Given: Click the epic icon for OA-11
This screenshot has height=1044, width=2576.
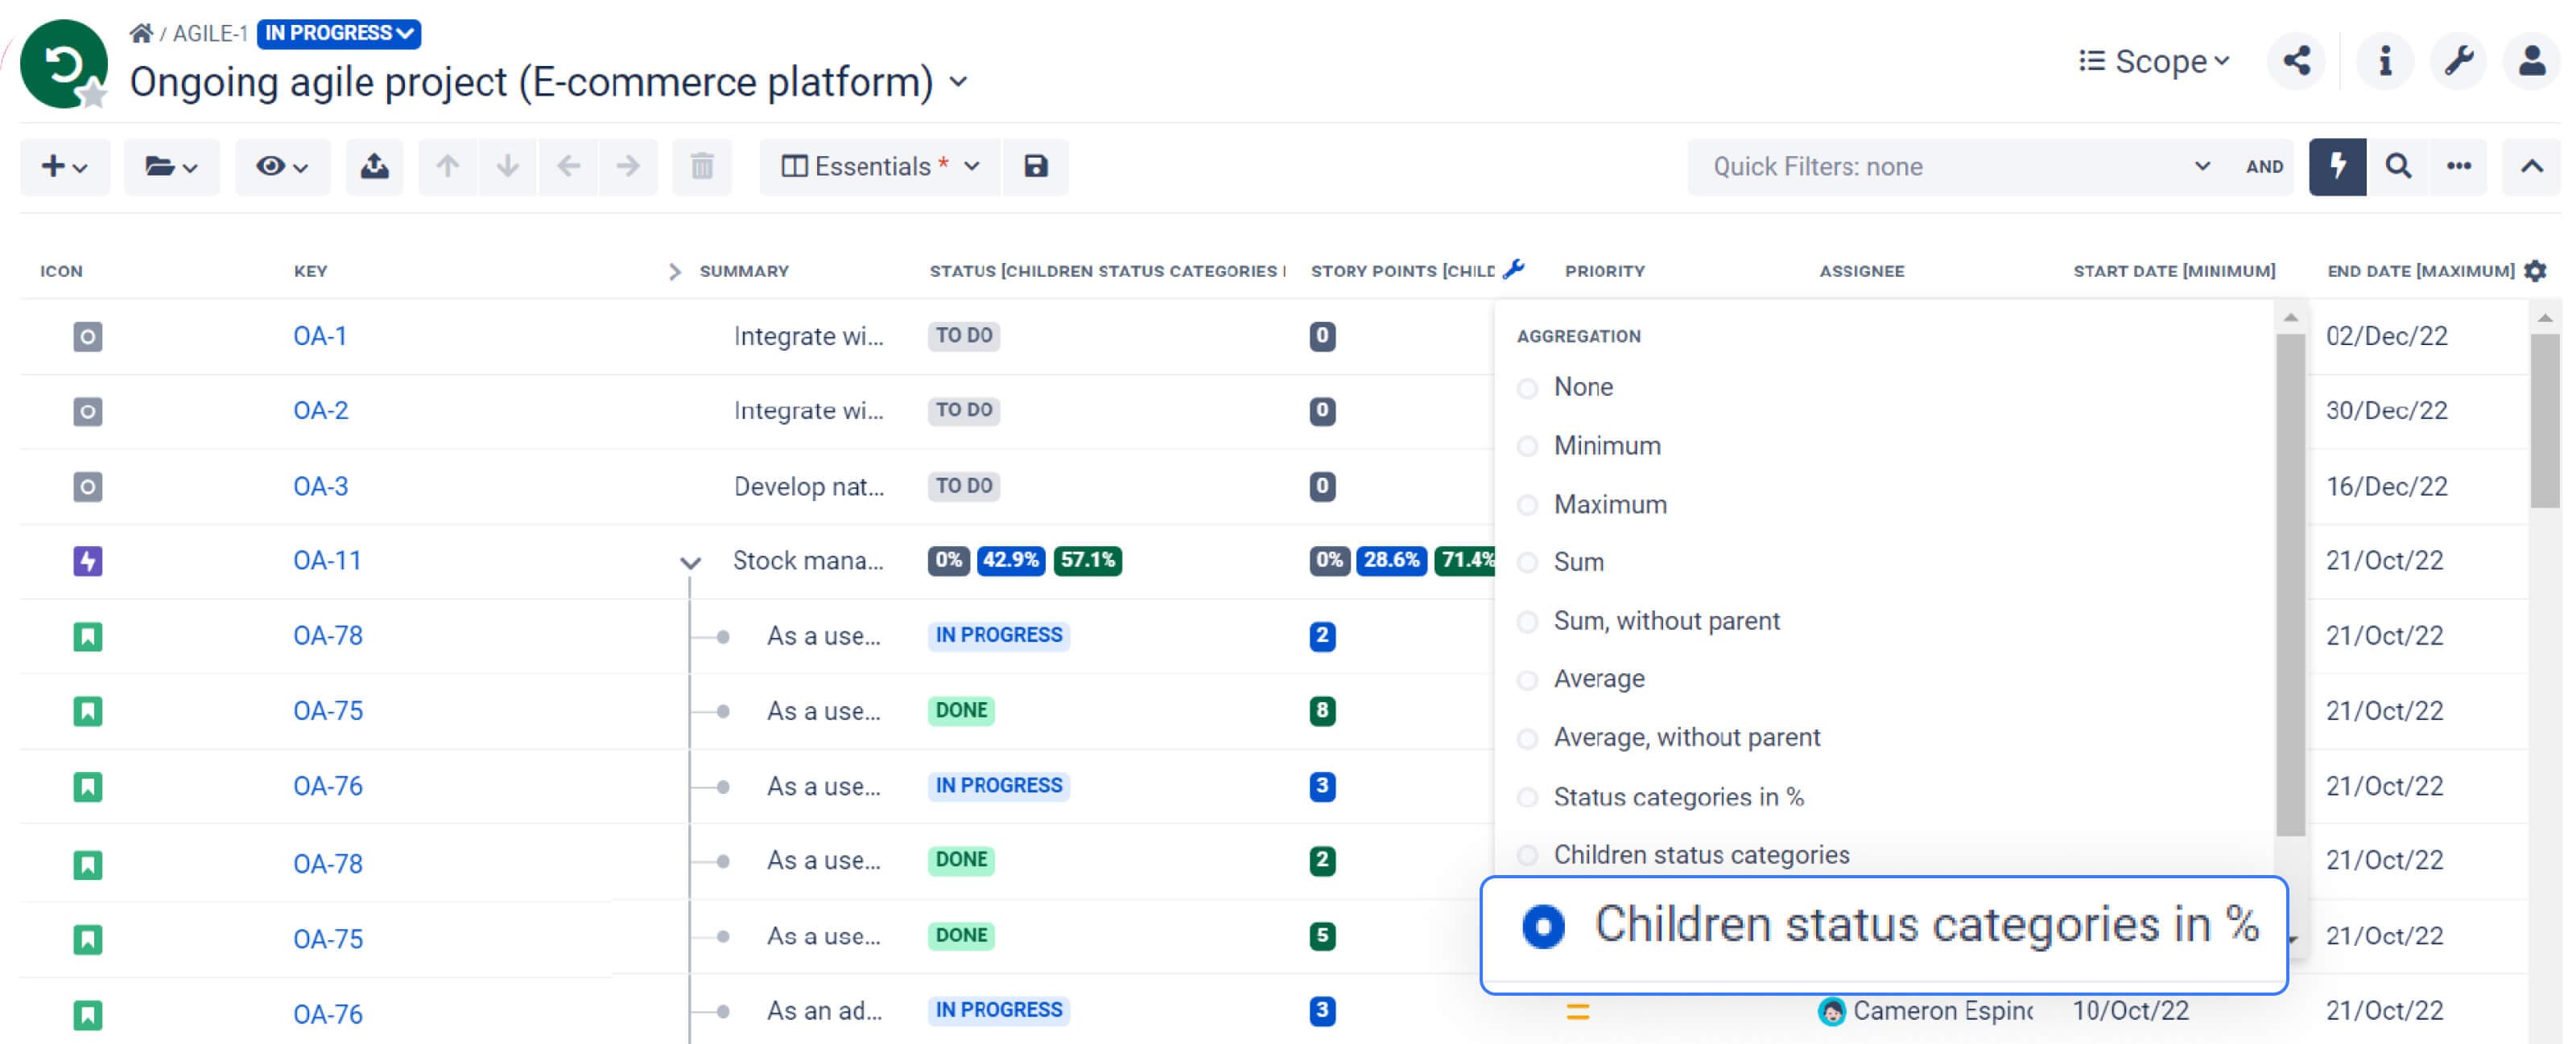Looking at the screenshot, I should coord(88,561).
